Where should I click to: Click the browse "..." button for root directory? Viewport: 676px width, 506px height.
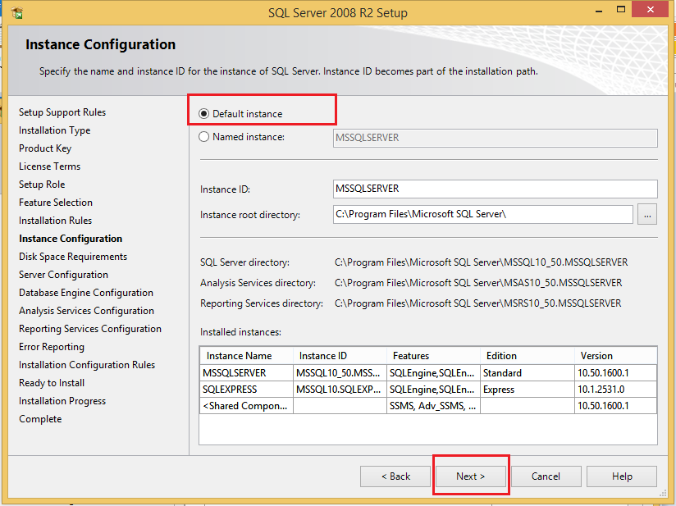(x=647, y=214)
